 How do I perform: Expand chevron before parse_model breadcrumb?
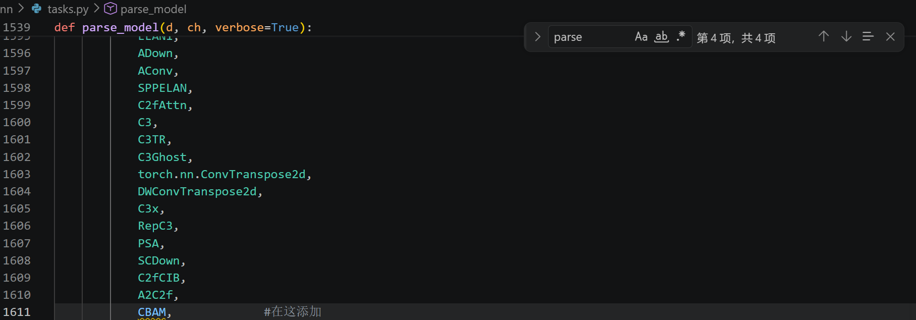[x=96, y=9]
